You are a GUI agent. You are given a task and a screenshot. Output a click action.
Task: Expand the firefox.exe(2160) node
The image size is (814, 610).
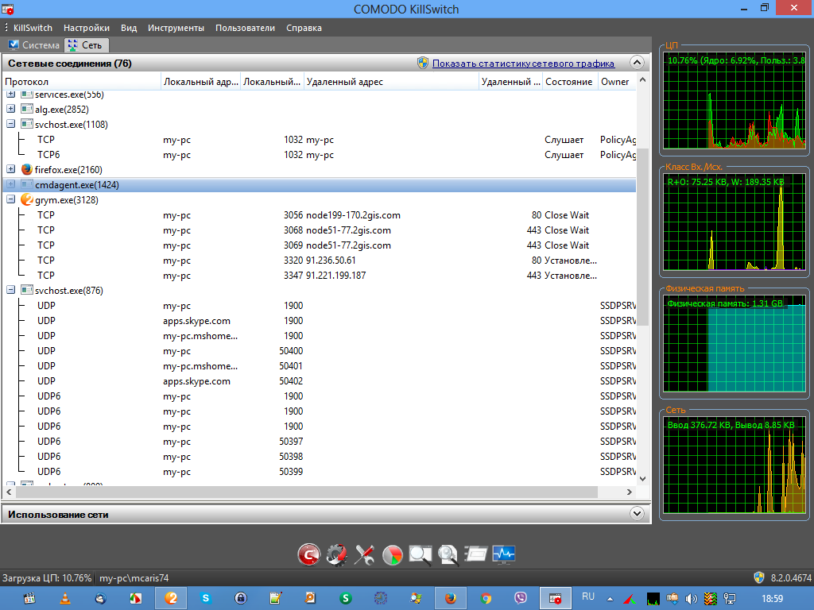[x=11, y=169]
